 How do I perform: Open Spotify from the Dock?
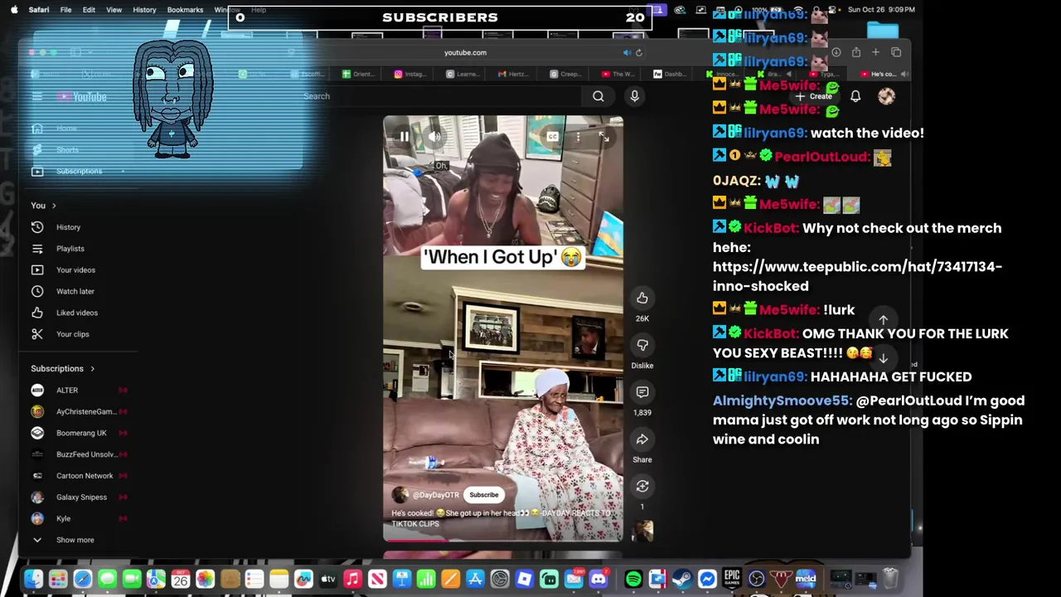633,579
